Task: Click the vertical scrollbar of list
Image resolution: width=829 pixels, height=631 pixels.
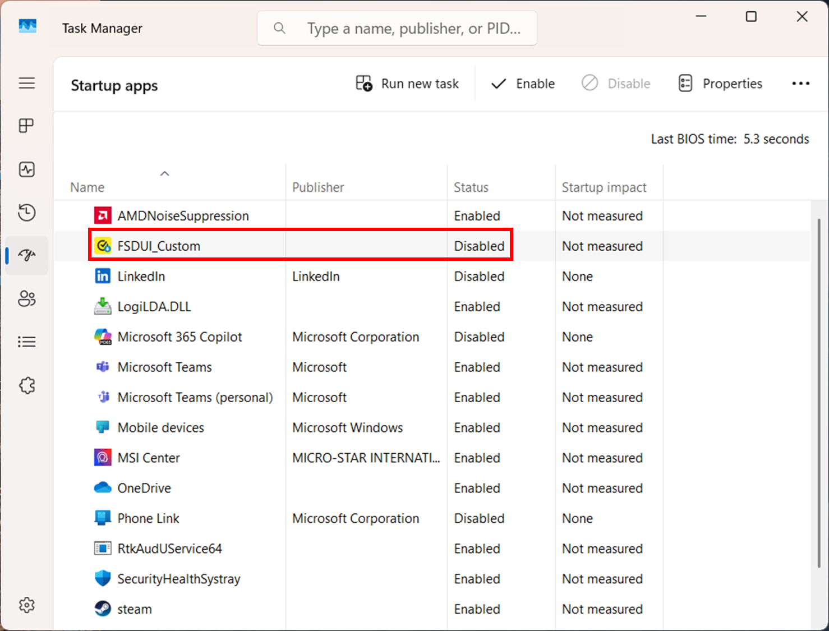Action: [818, 393]
